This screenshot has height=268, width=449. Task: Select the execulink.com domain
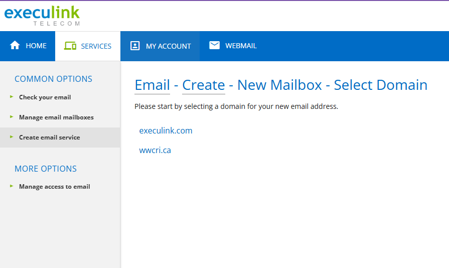click(x=166, y=130)
